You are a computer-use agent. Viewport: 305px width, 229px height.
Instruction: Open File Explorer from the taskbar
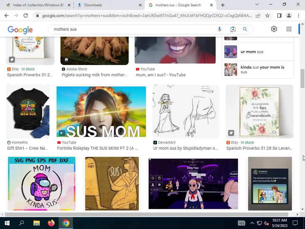click(x=36, y=223)
